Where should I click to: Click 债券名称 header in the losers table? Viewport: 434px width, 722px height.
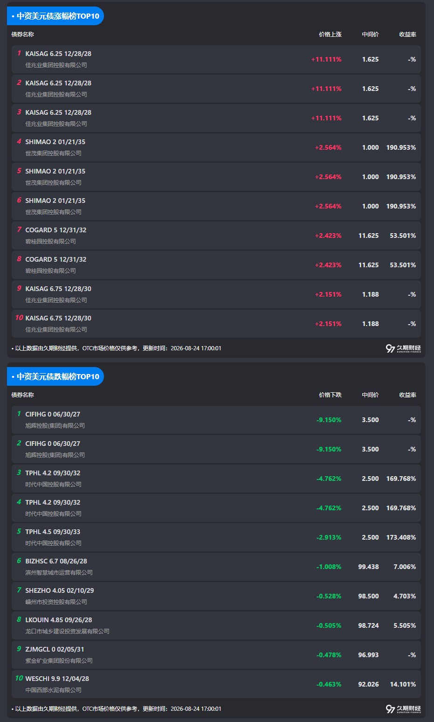(23, 395)
